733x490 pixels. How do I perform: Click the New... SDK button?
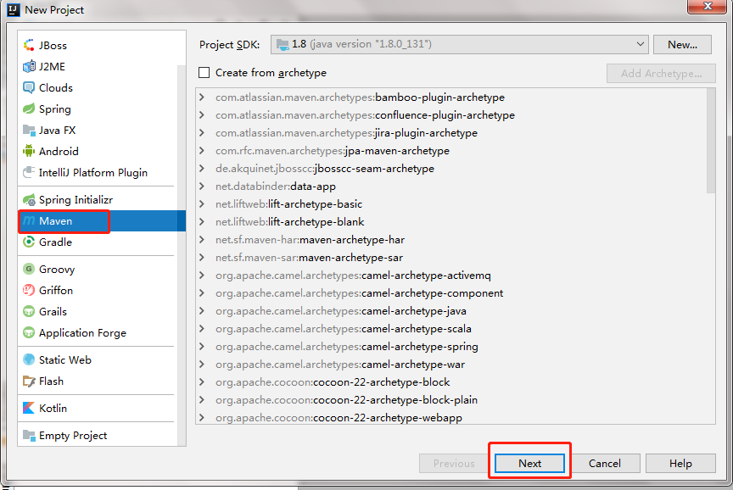point(682,44)
